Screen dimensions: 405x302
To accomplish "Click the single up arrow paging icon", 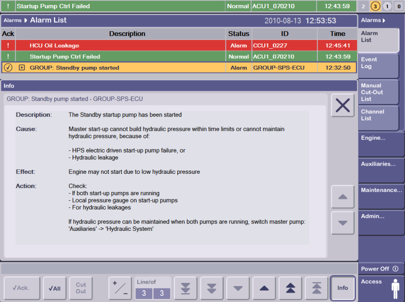I will pos(264,288).
